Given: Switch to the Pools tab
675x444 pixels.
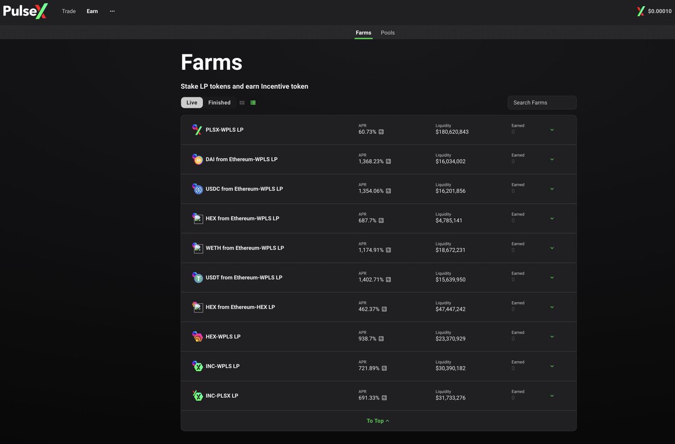Looking at the screenshot, I should click(388, 33).
